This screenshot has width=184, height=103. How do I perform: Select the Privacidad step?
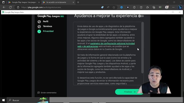point(45,31)
